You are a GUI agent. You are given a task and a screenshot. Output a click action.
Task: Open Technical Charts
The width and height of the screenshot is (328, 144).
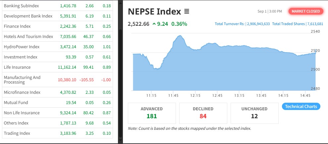pos(301,106)
